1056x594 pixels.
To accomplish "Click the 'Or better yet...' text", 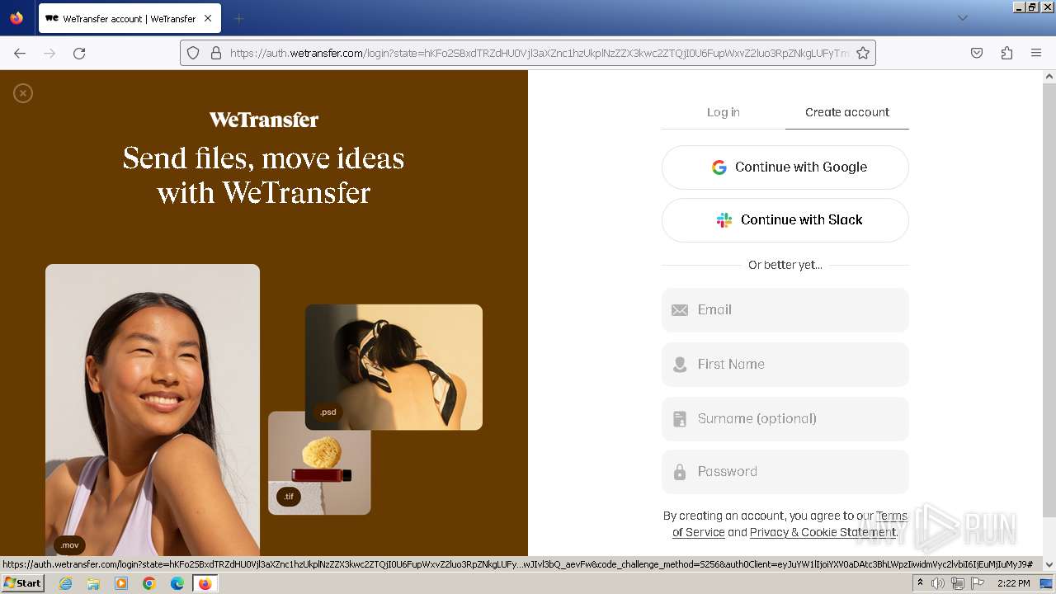I will [x=785, y=265].
